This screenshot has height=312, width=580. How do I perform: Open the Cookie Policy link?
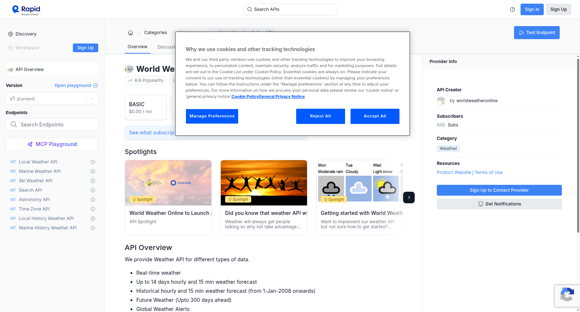(x=245, y=96)
